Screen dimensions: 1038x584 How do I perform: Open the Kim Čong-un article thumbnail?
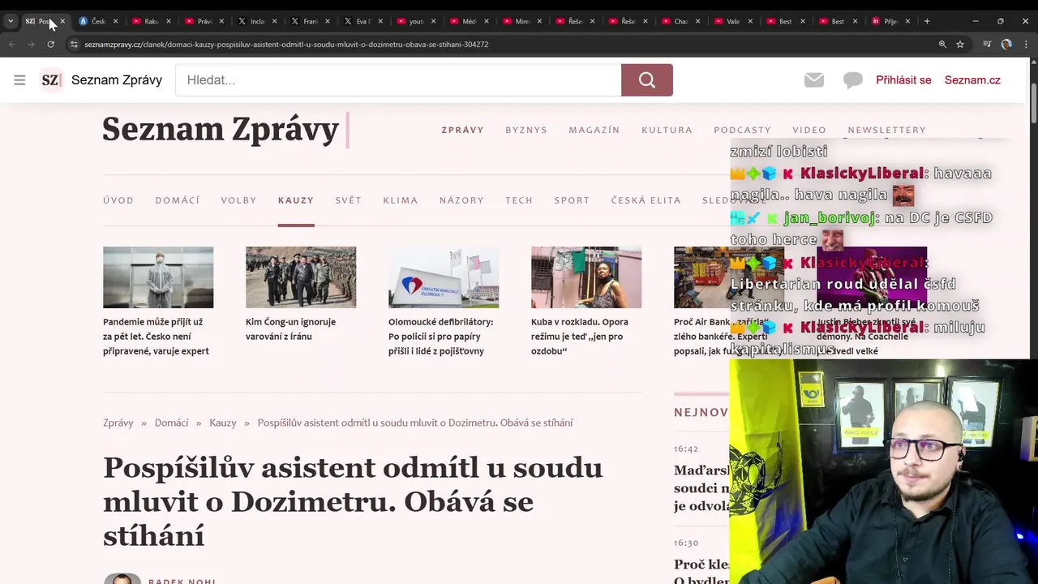pos(301,277)
